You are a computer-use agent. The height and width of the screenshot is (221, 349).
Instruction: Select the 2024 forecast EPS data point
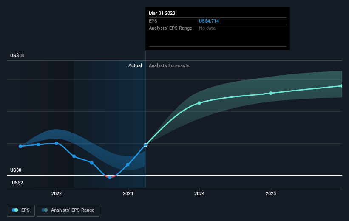199,103
